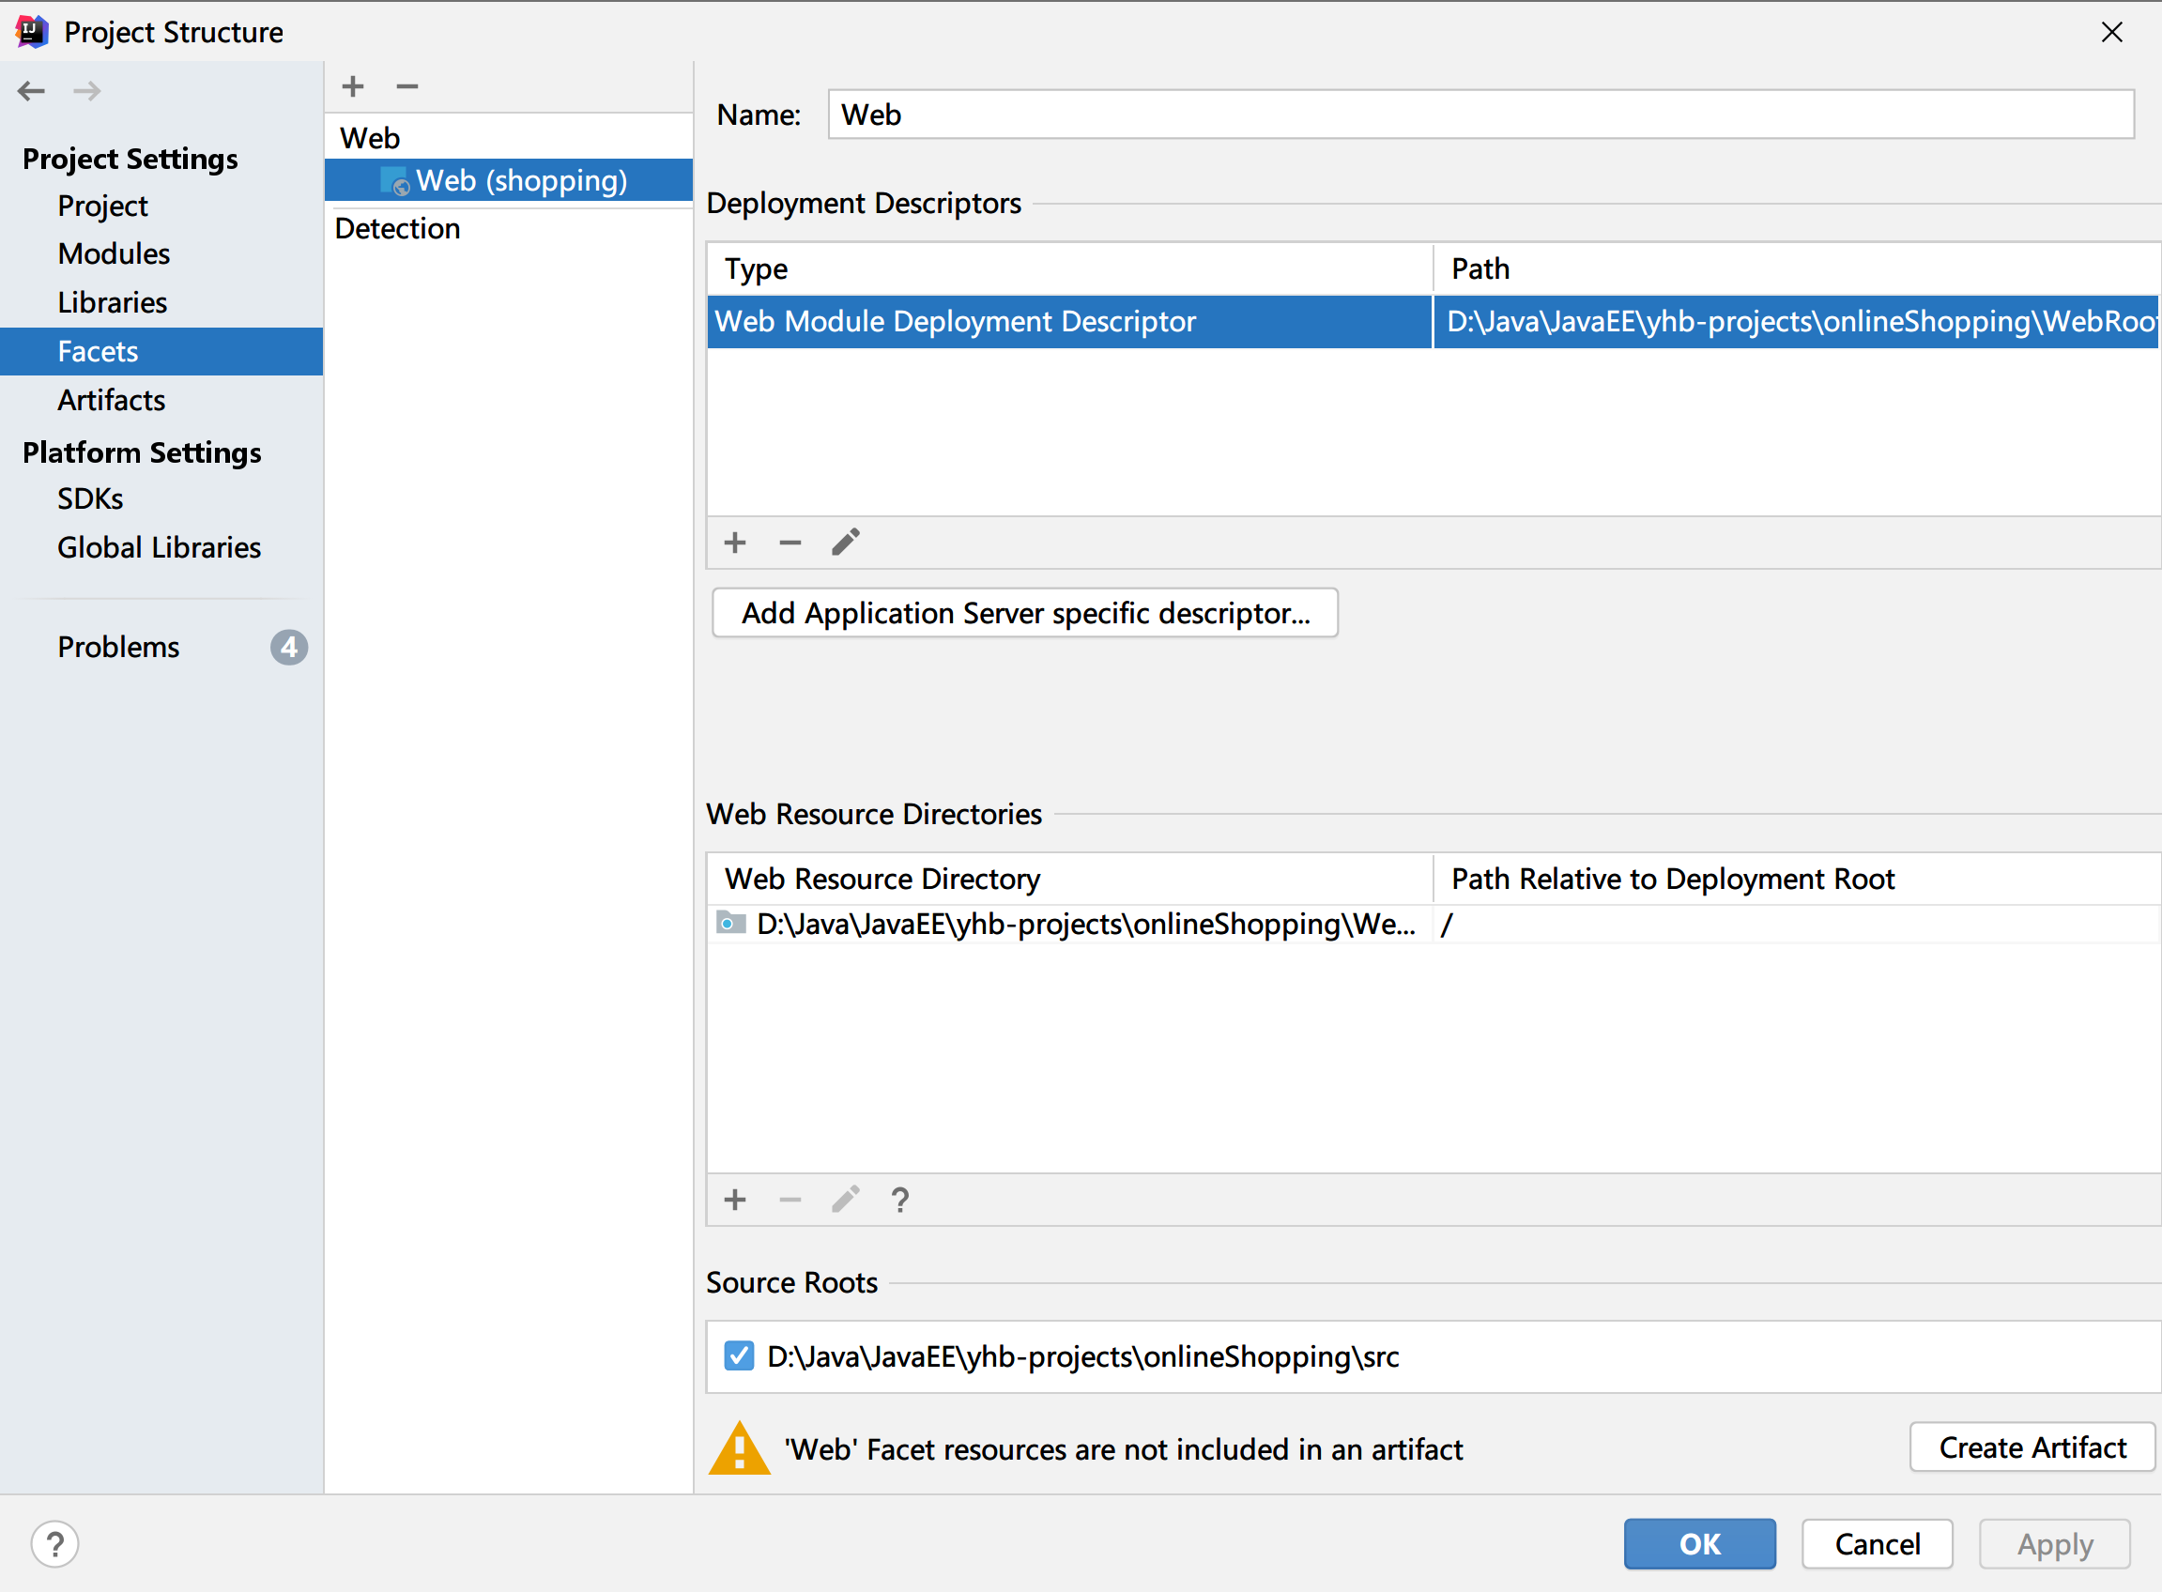
Task: Click the back navigation arrow
Action: click(31, 91)
